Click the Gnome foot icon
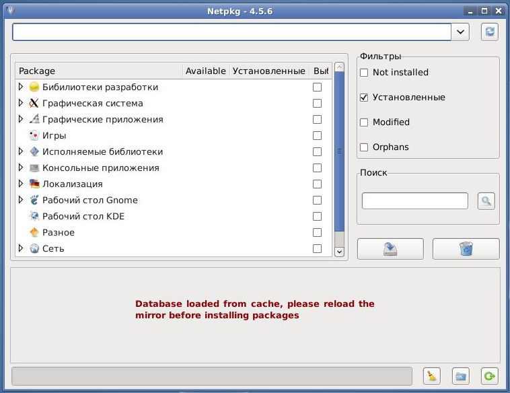The image size is (510, 393). pyautogui.click(x=34, y=200)
